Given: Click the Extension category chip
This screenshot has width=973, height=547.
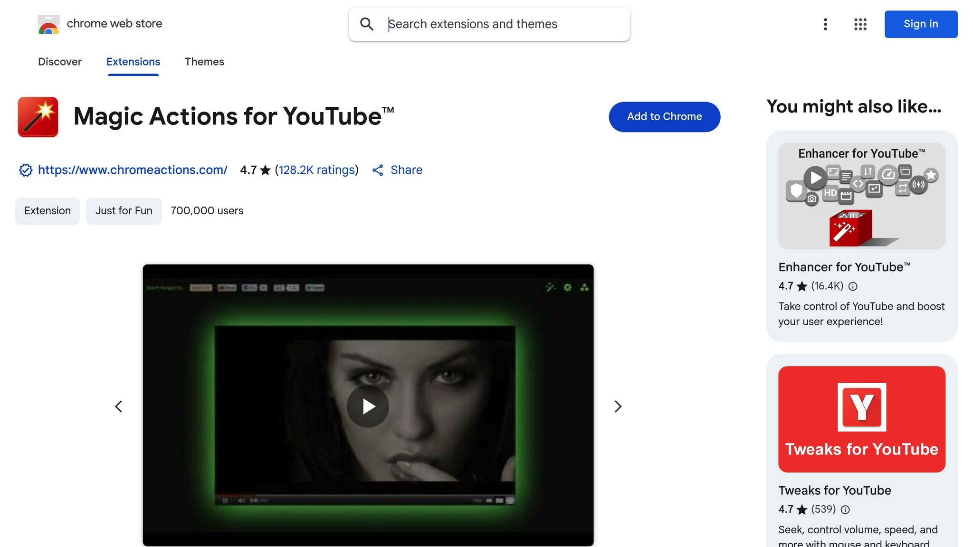Looking at the screenshot, I should (48, 211).
